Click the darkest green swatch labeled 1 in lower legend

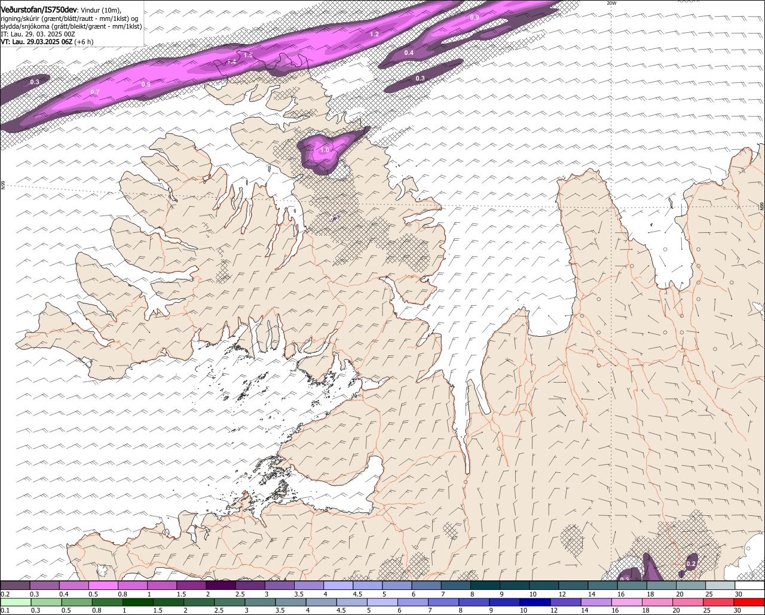137,602
